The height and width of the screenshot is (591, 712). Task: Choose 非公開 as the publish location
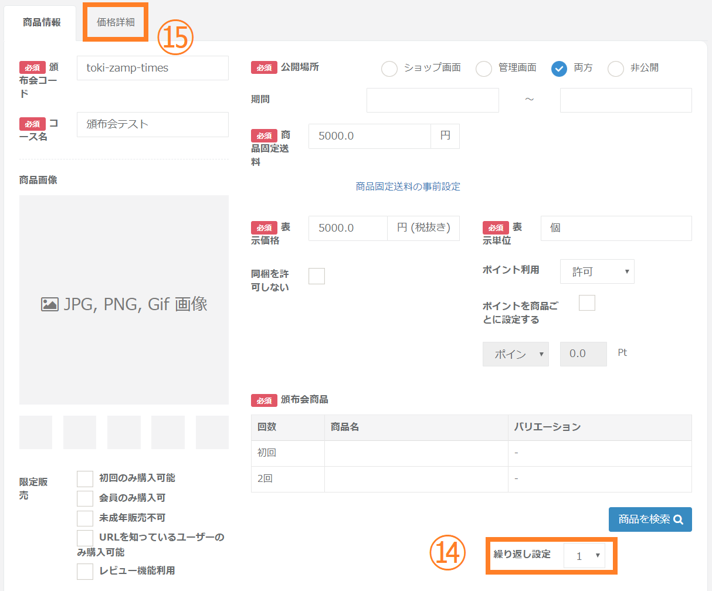click(x=616, y=69)
